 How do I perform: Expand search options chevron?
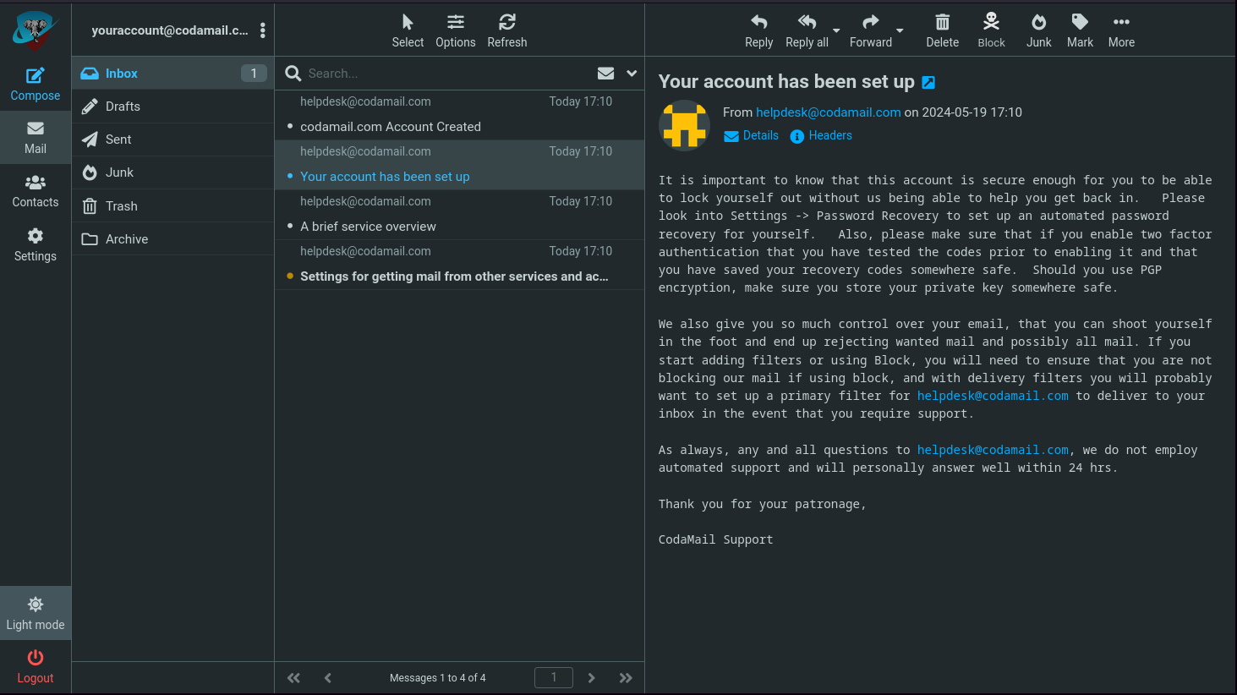[632, 74]
